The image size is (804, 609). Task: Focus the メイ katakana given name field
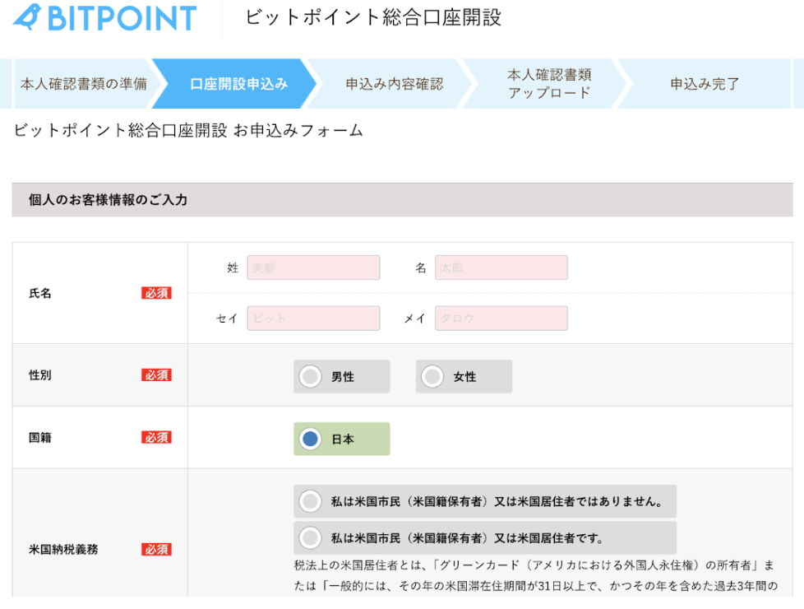click(x=501, y=318)
